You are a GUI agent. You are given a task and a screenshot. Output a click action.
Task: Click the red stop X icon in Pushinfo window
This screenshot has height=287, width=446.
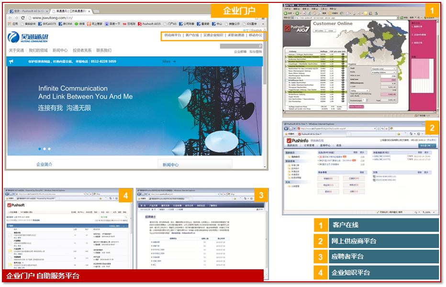pyautogui.click(x=387, y=129)
